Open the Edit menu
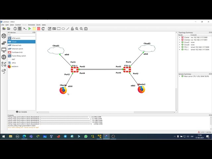Screen dimensions: 212x159 pyautogui.click(x=7, y=25)
